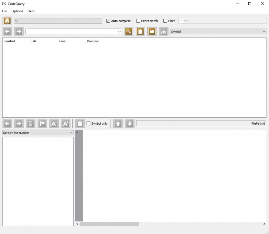
Task: Show the graph with the hierarchy diagram icon
Action: click(164, 31)
